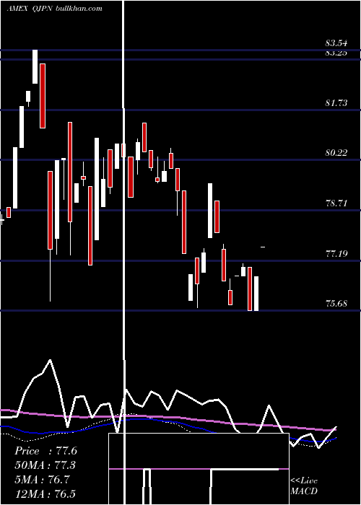Click the AMEX QJPN ticker title
The image size is (361, 505).
pyautogui.click(x=29, y=9)
